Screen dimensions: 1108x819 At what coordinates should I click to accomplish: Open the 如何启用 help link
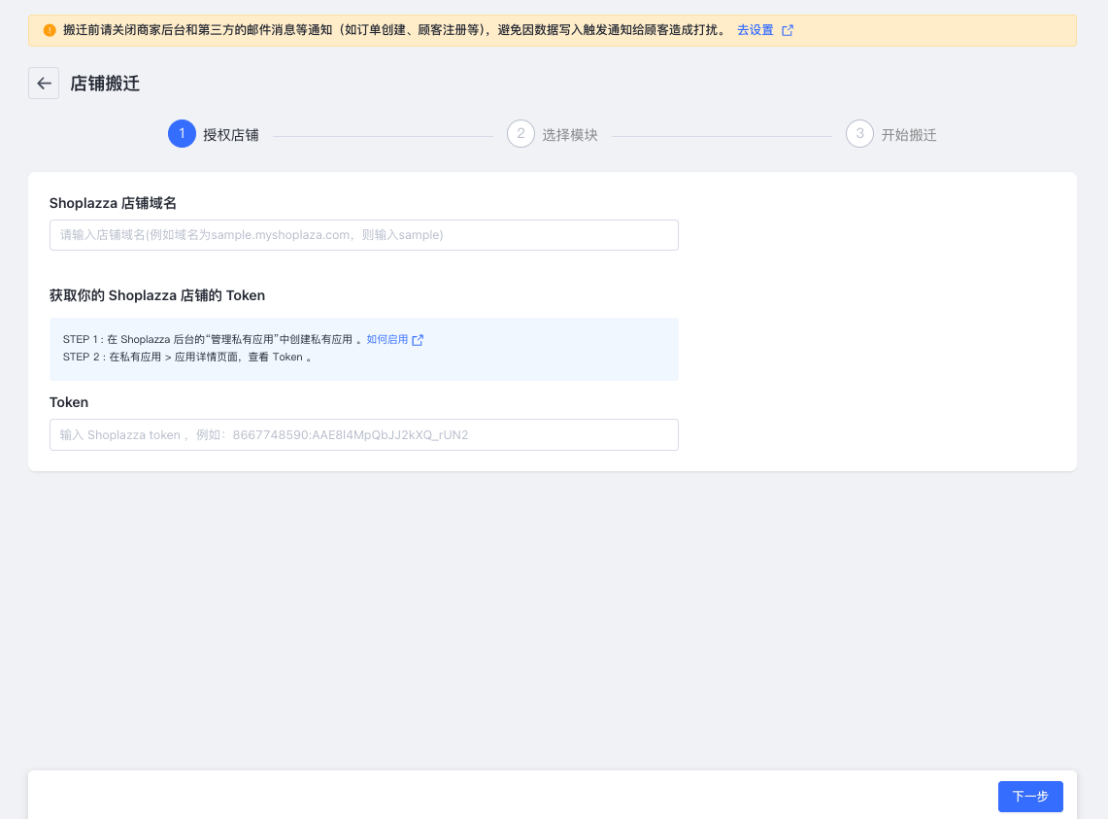tap(387, 339)
